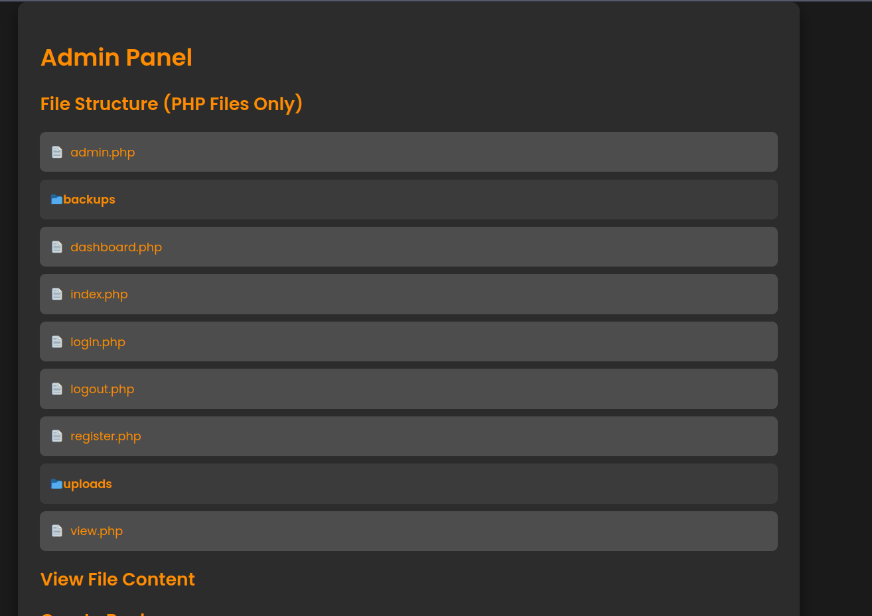This screenshot has height=616, width=872.
Task: Open the dashboard.php file link
Action: pyautogui.click(x=116, y=247)
